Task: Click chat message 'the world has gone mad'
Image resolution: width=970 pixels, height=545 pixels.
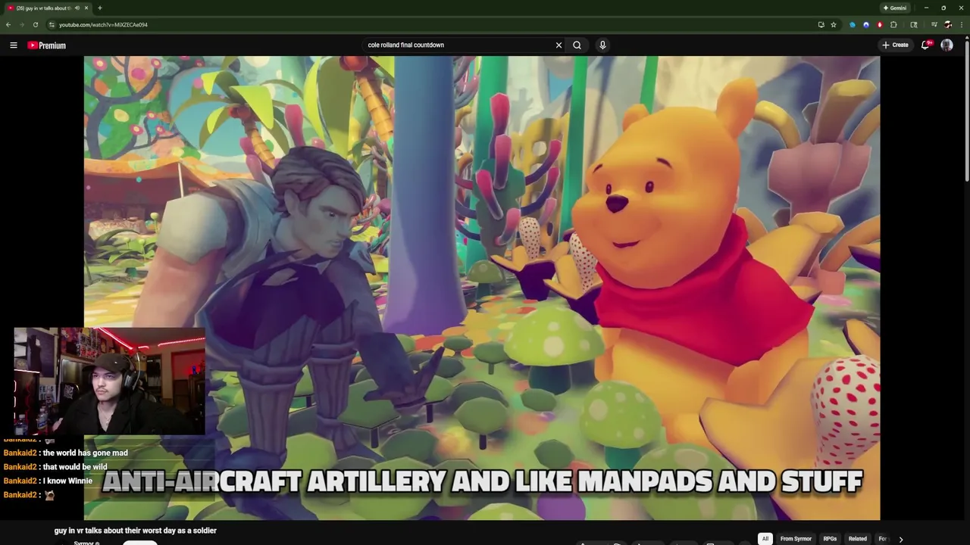Action: tap(85, 453)
